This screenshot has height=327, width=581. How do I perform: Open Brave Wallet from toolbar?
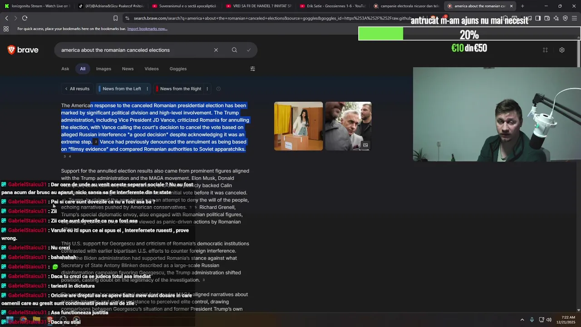pyautogui.click(x=547, y=18)
